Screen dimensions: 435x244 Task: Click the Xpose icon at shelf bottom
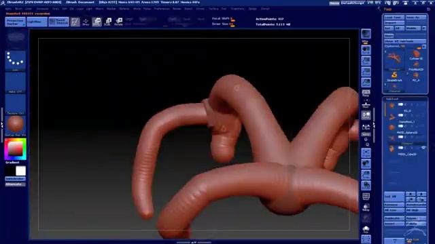pyautogui.click(x=366, y=239)
